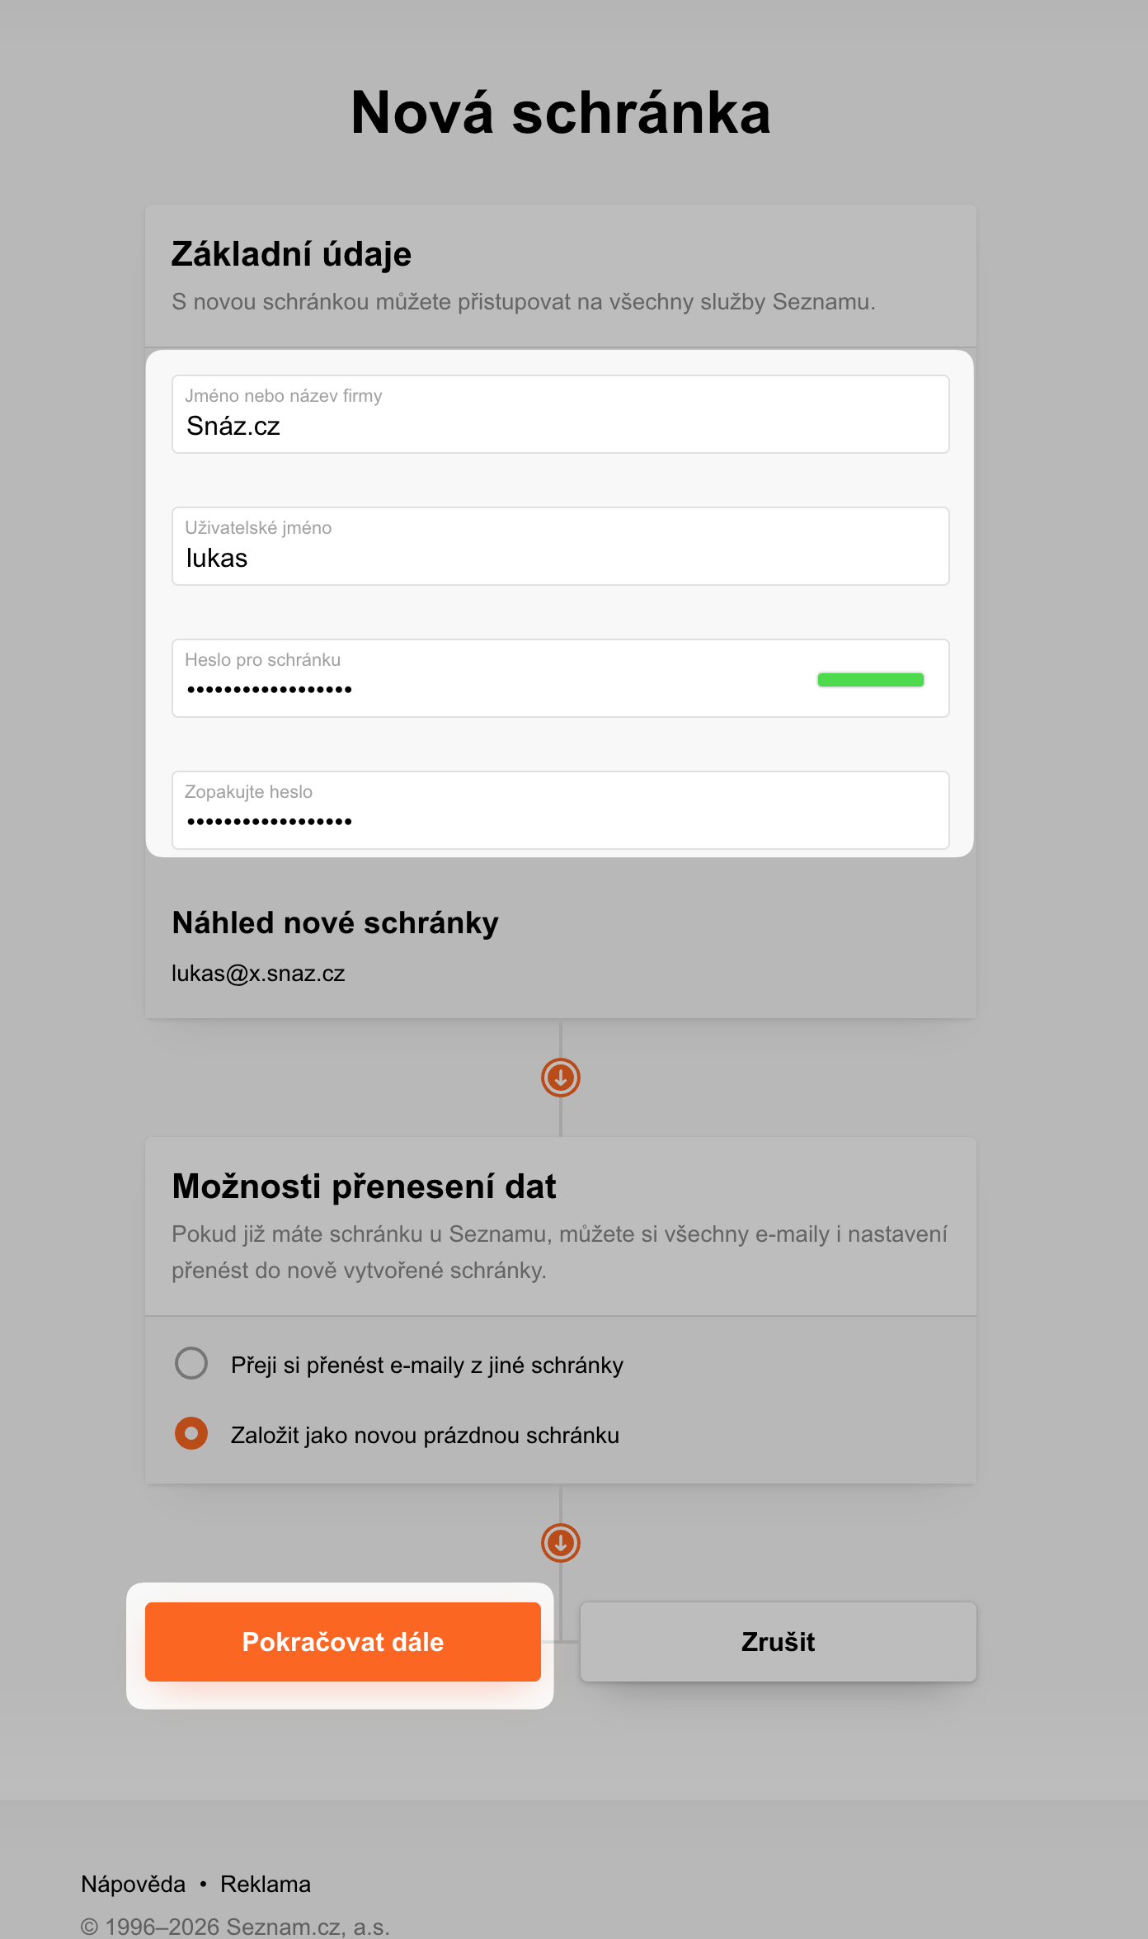Click the 'Zopakujte heslo' repeat password field
The image size is (1148, 1939).
click(x=561, y=811)
